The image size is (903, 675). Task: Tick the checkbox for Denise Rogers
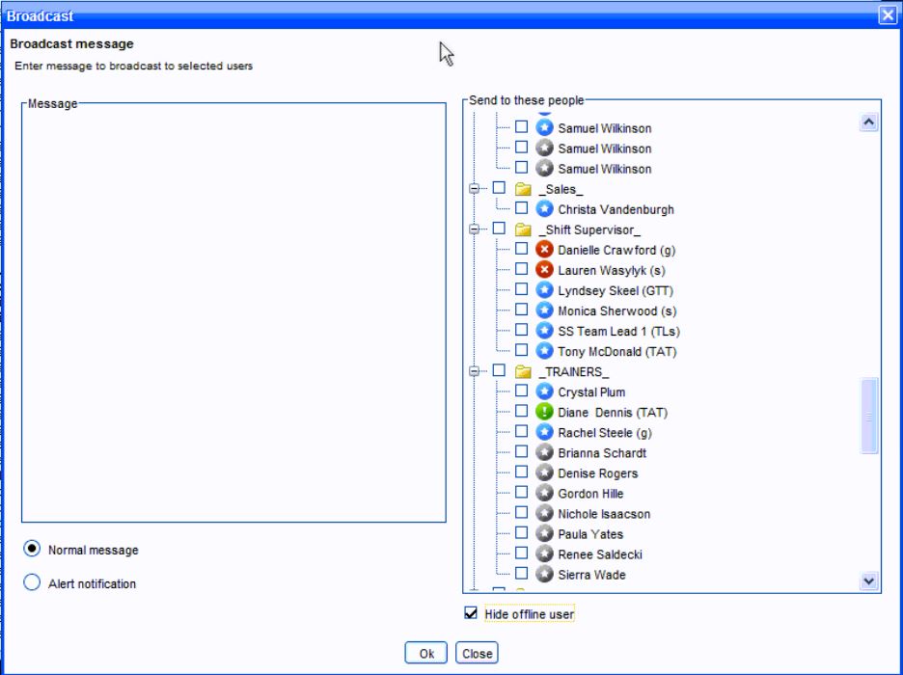pyautogui.click(x=521, y=472)
